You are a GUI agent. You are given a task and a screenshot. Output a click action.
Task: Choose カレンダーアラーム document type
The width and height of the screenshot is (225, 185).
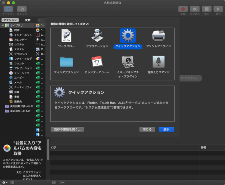(x=97, y=65)
